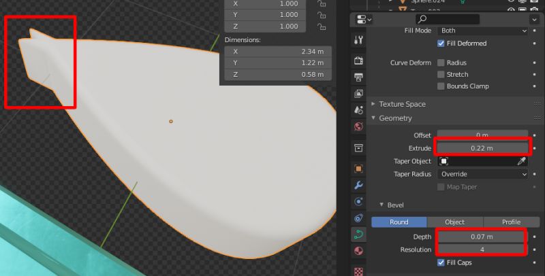Open the editor type dropdown
The image size is (545, 276).
pyautogui.click(x=364, y=20)
